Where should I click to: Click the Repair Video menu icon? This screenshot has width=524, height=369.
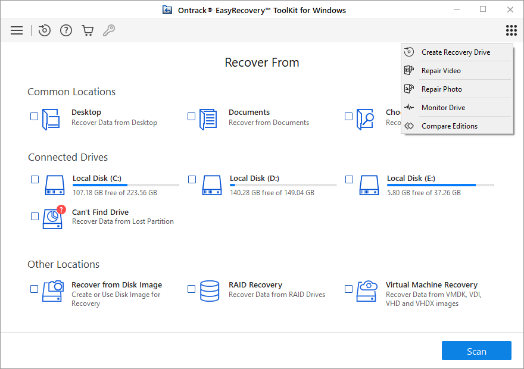pyautogui.click(x=409, y=70)
